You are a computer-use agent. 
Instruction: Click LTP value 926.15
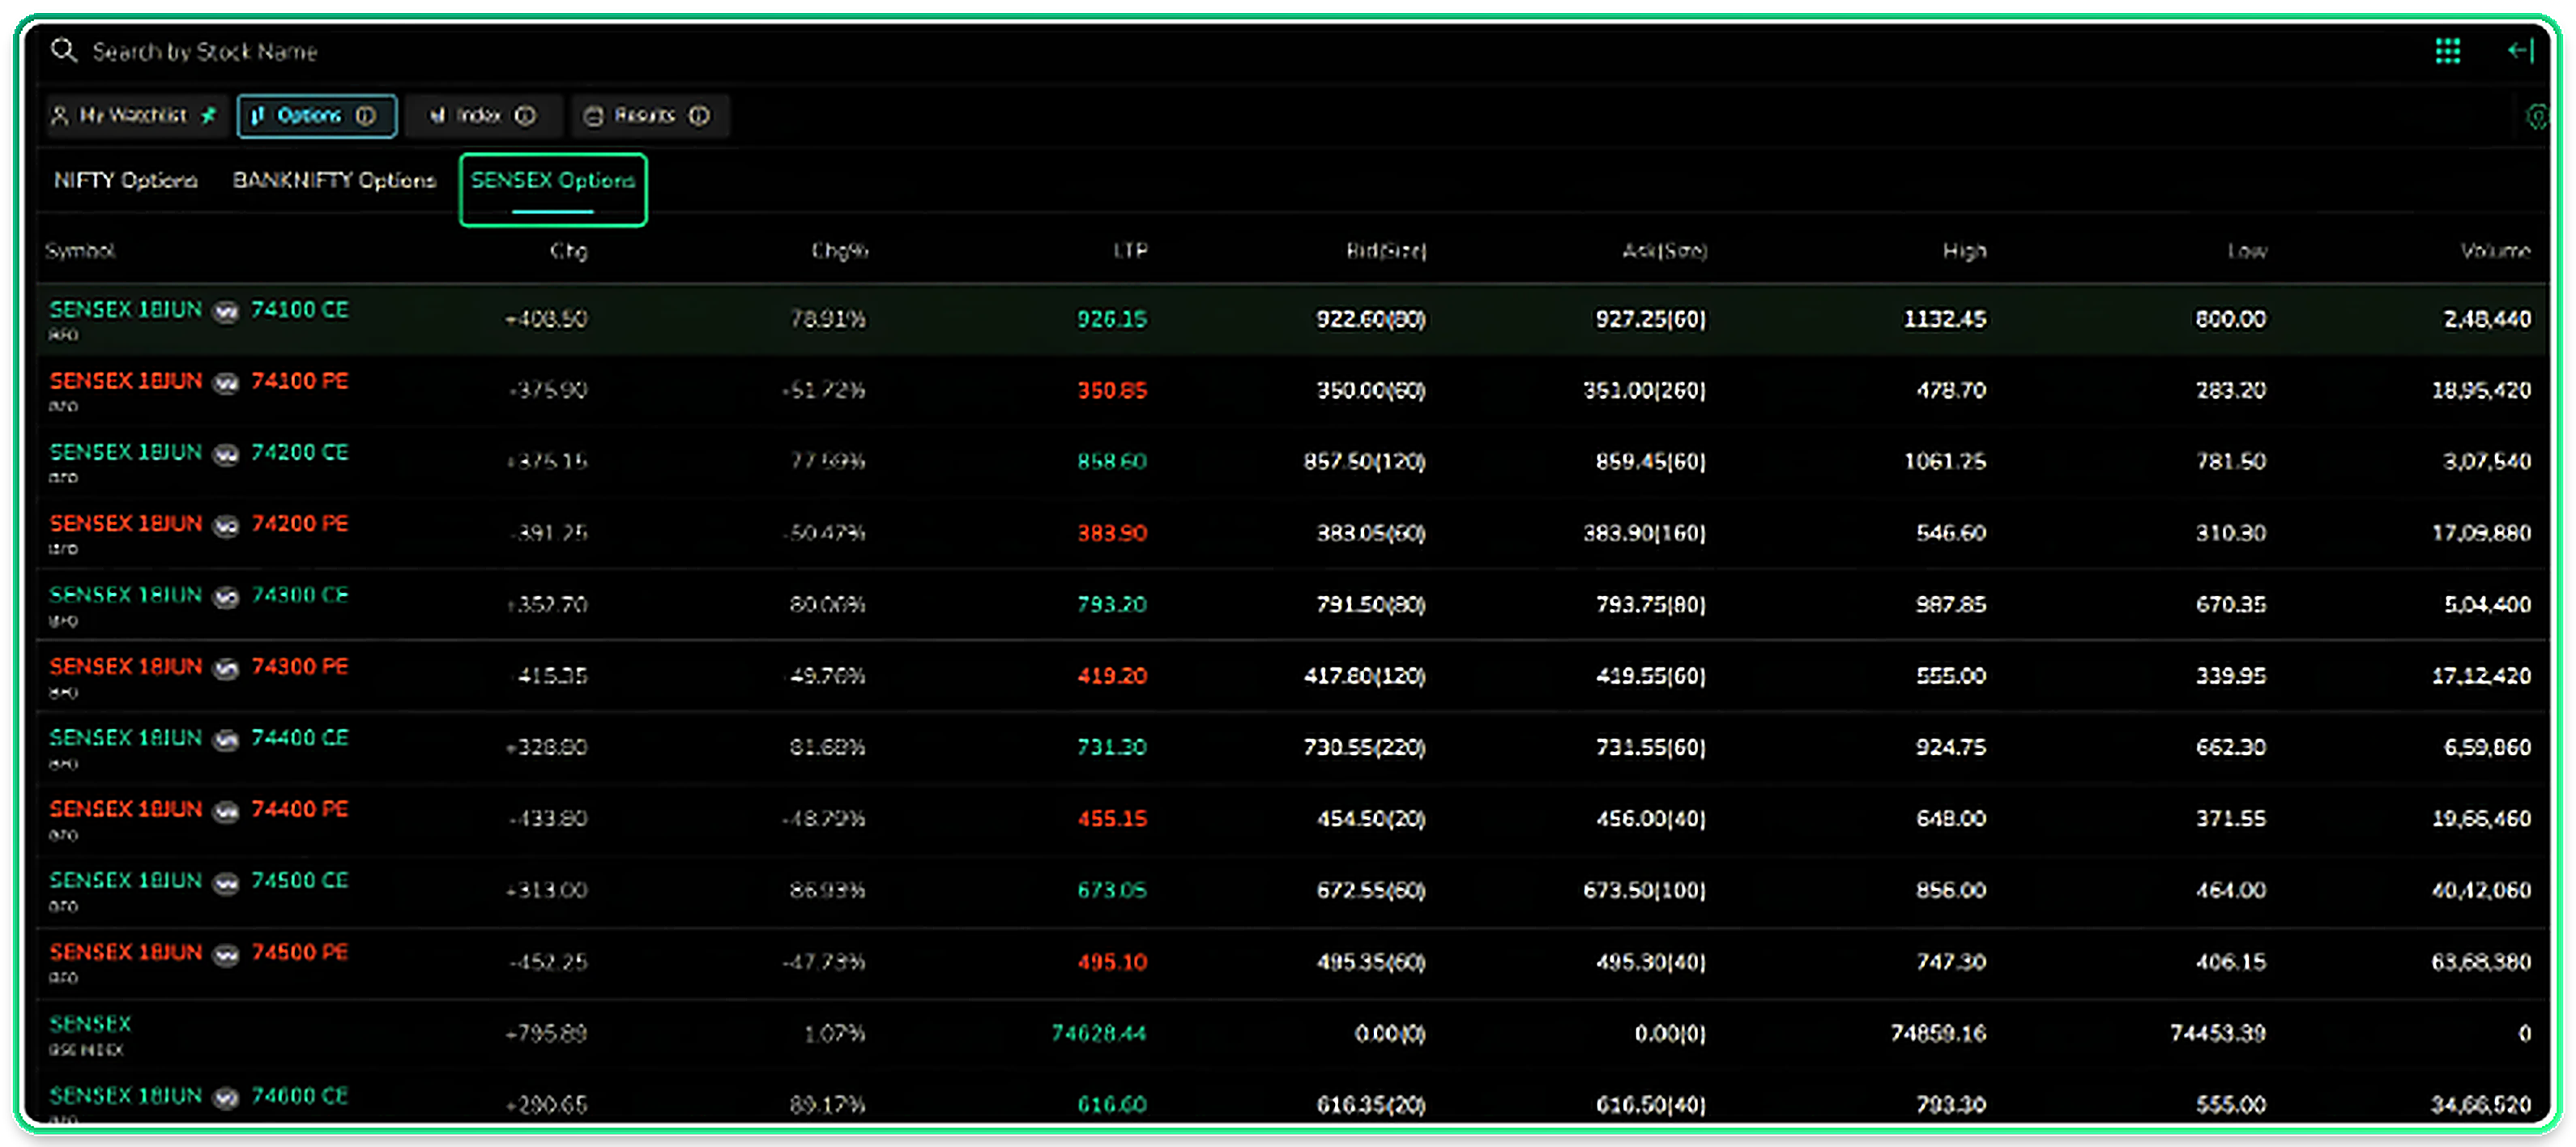(x=1111, y=319)
